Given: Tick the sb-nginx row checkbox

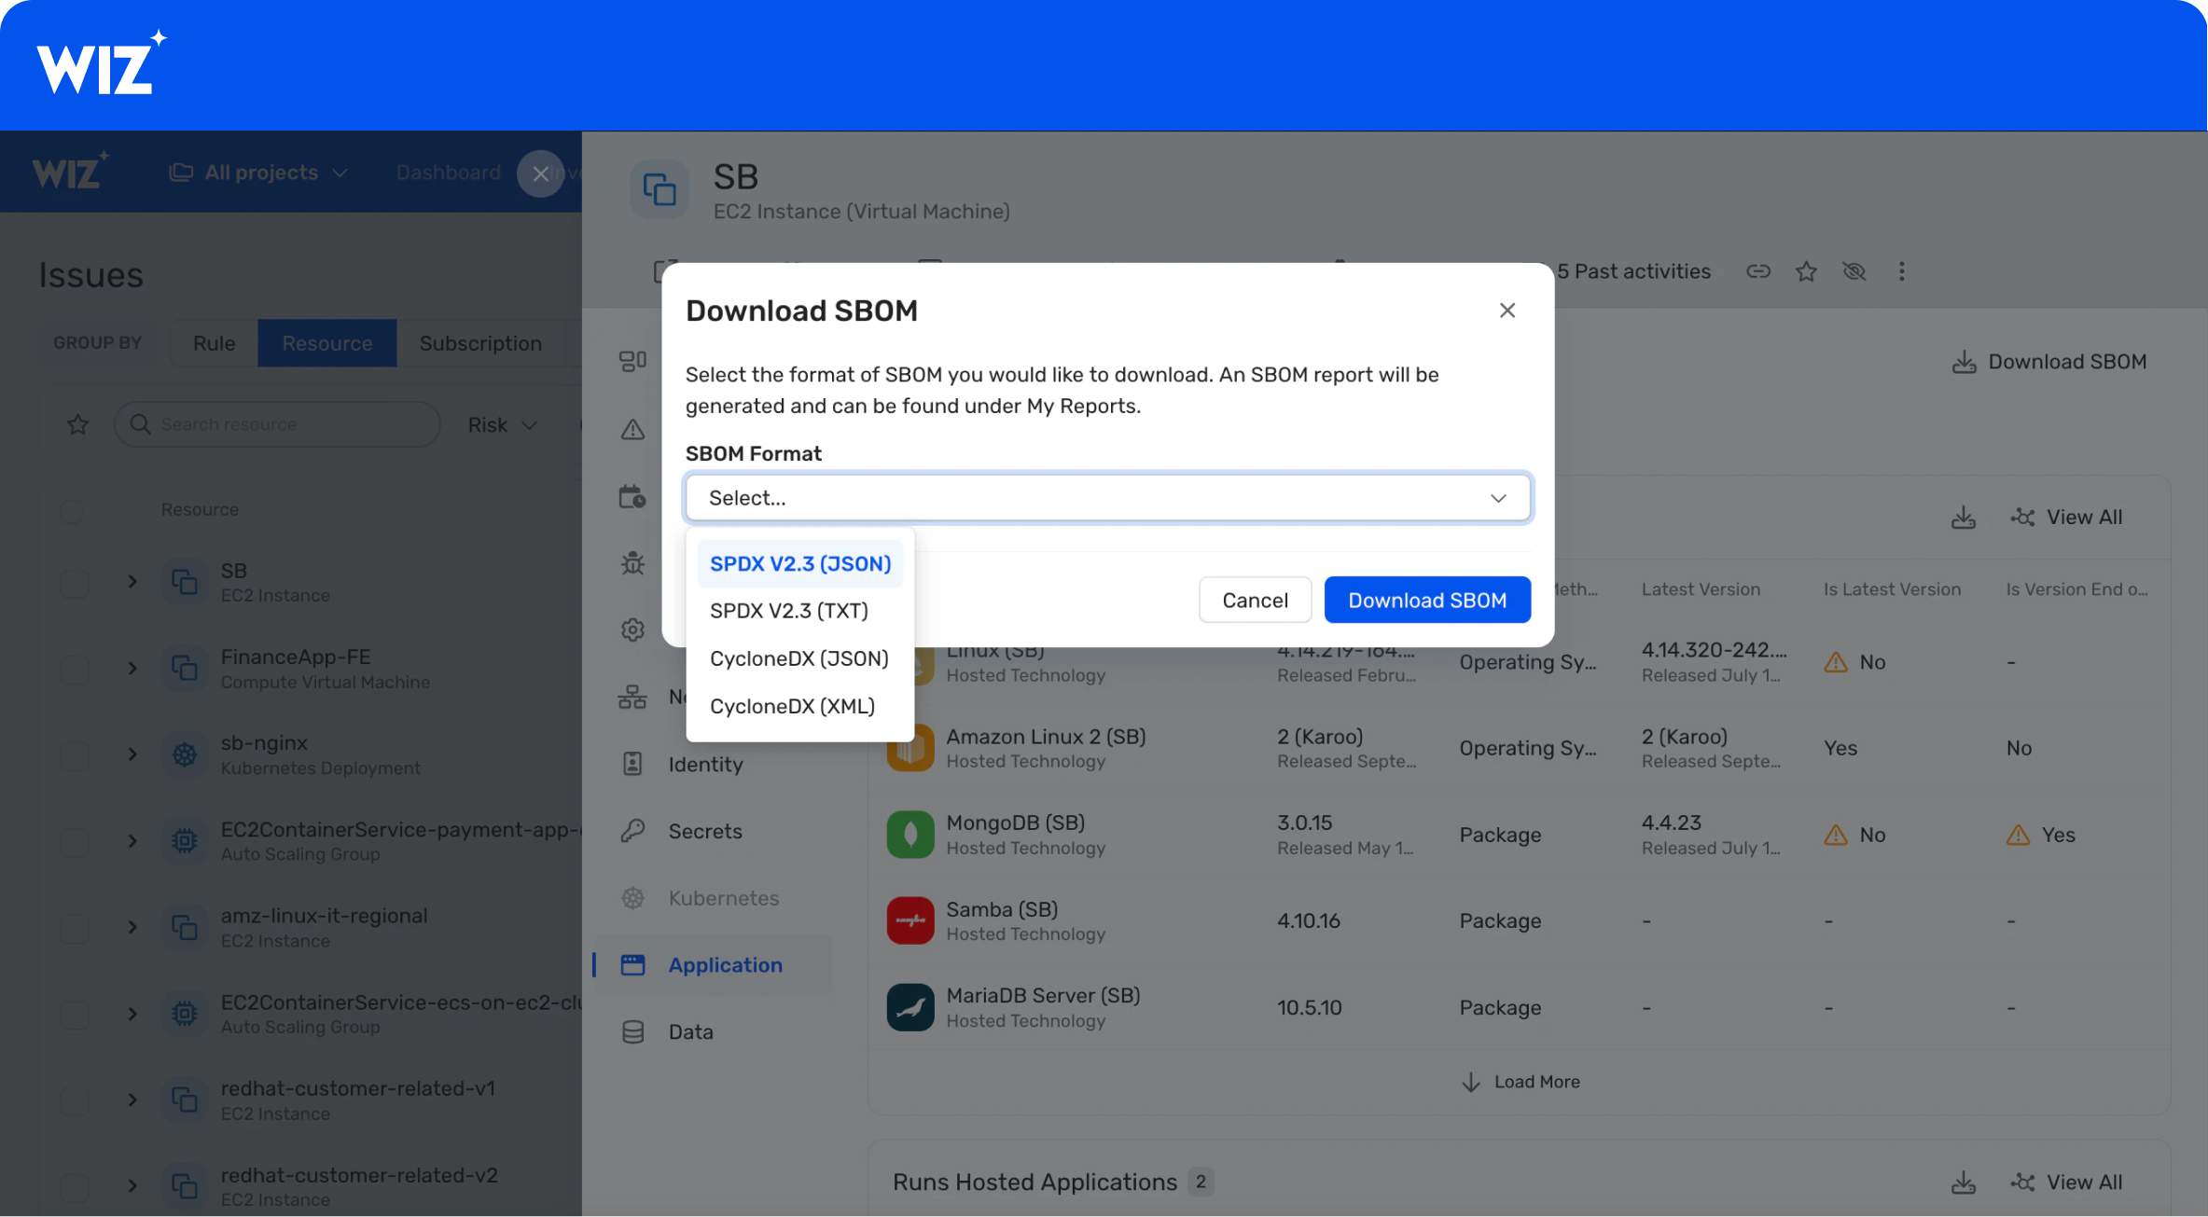Looking at the screenshot, I should click(x=74, y=755).
